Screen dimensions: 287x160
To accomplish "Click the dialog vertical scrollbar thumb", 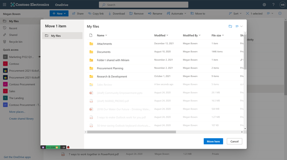I will 245,52.
